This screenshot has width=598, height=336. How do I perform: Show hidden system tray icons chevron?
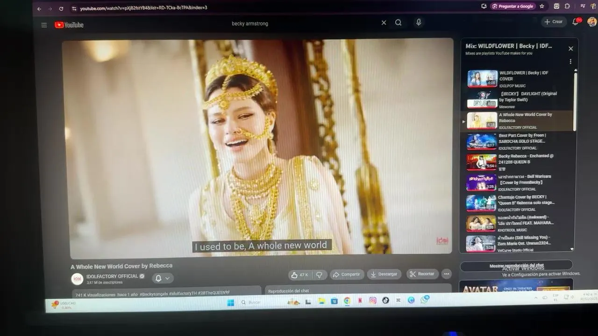(x=536, y=298)
